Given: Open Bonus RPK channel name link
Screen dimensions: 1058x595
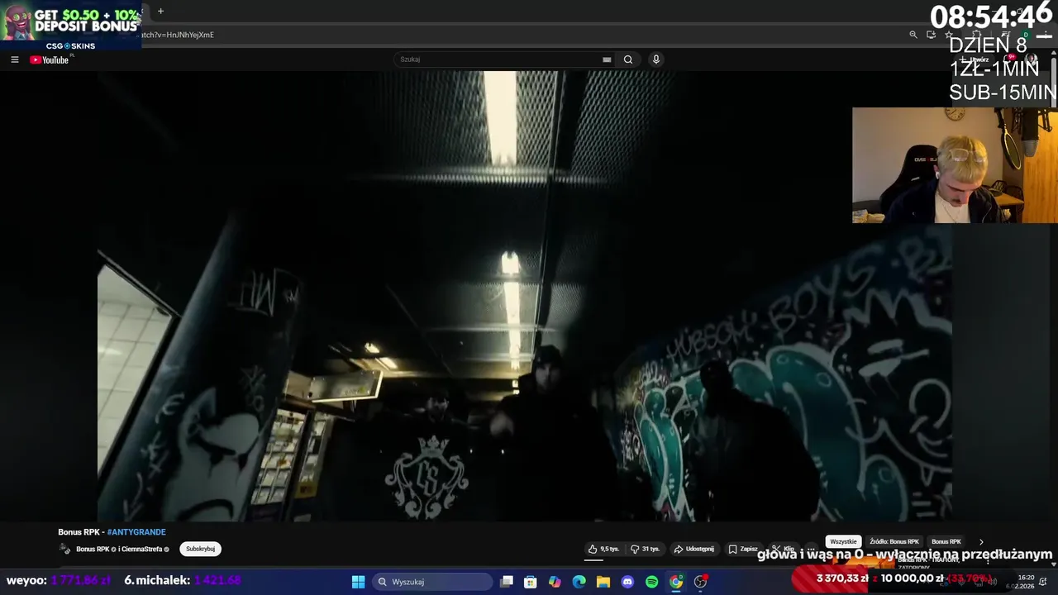Looking at the screenshot, I should [x=93, y=550].
